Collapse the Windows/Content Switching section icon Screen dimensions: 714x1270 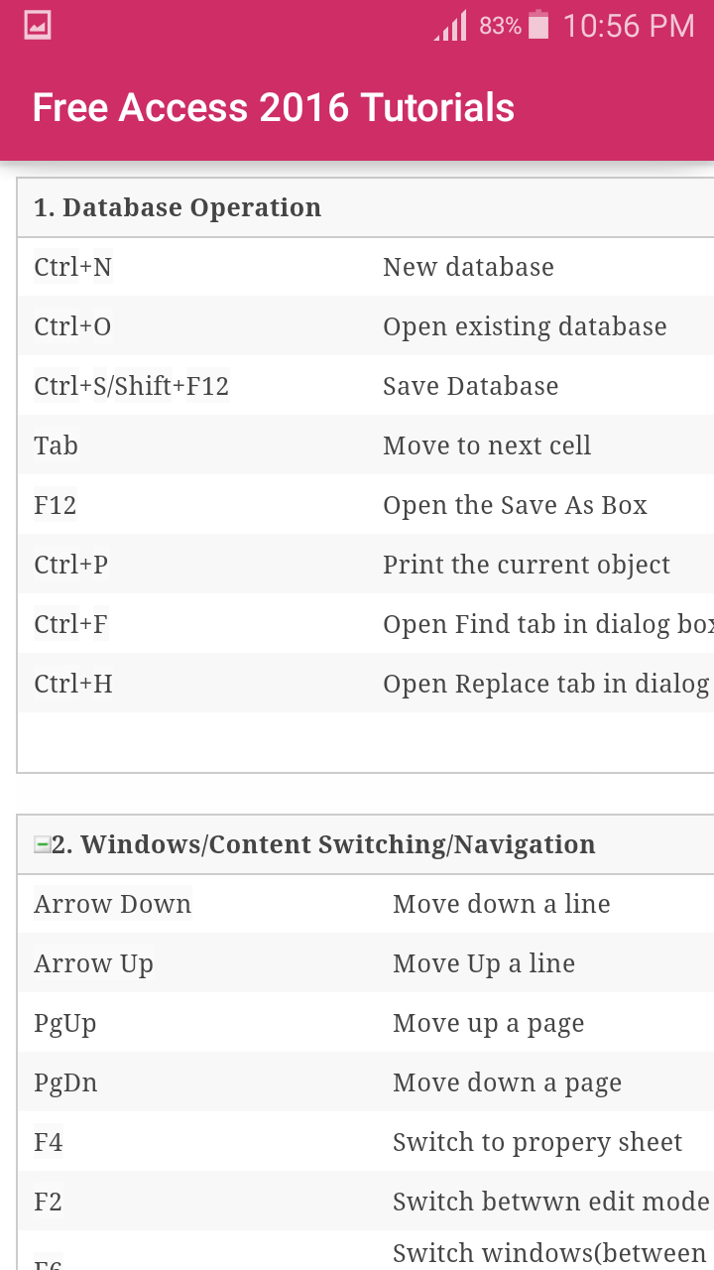pyautogui.click(x=42, y=844)
